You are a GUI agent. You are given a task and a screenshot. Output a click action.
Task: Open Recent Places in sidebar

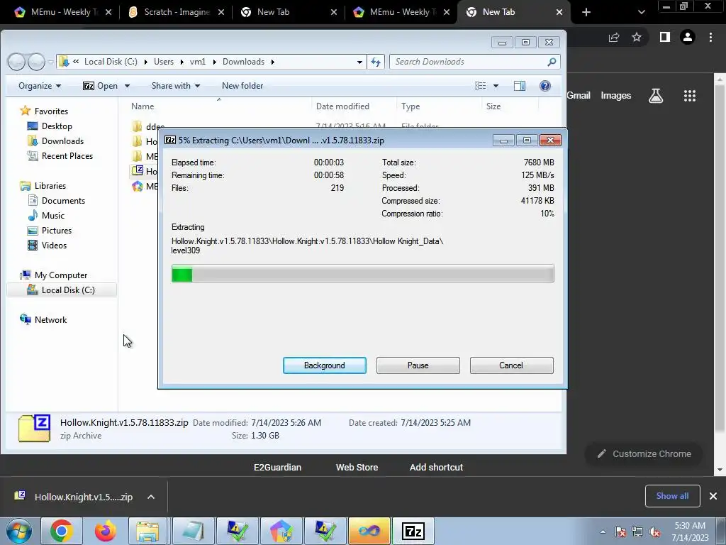coord(67,155)
